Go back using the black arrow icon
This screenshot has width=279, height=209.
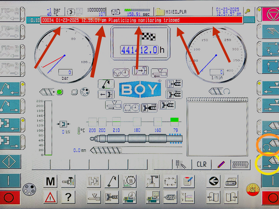click(x=213, y=181)
